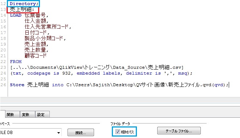
Task: Click the テーブル ファイル... button
Action: tap(179, 131)
